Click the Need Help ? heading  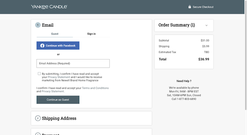tap(184, 81)
